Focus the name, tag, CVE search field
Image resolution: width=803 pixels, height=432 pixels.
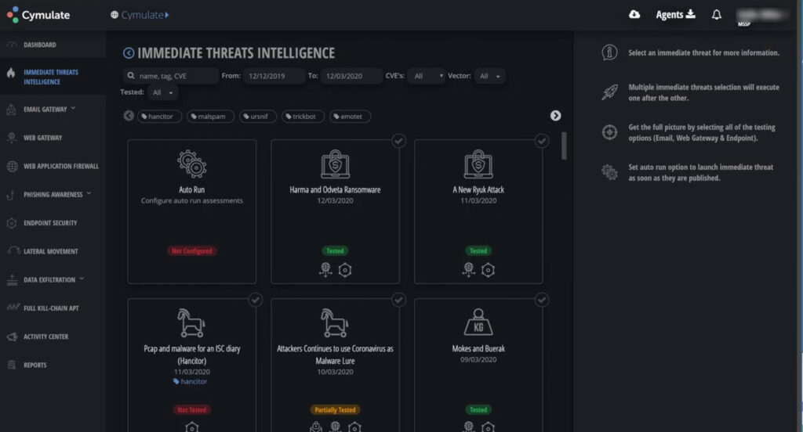tap(170, 76)
